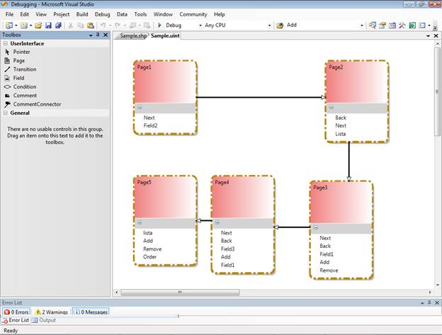Open the Build menu
Screen dimensions: 442x335
[82, 14]
